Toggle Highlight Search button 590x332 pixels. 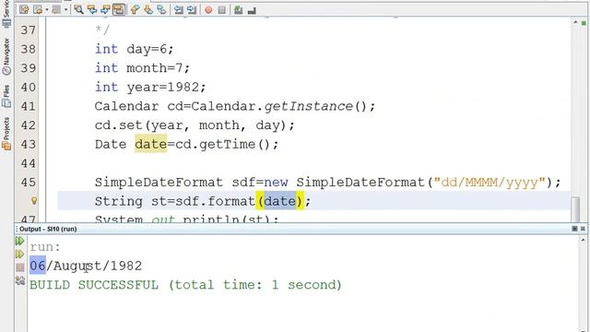pos(119,9)
